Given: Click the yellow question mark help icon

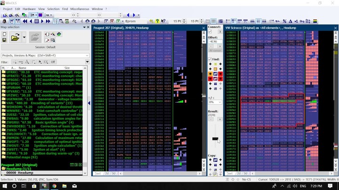Looking at the screenshot, I should pos(157,21).
